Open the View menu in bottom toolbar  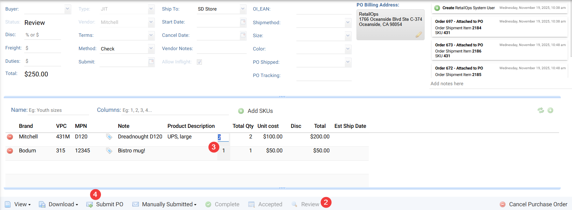[x=18, y=204]
